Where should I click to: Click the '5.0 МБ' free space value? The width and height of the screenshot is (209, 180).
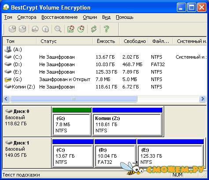(130, 79)
